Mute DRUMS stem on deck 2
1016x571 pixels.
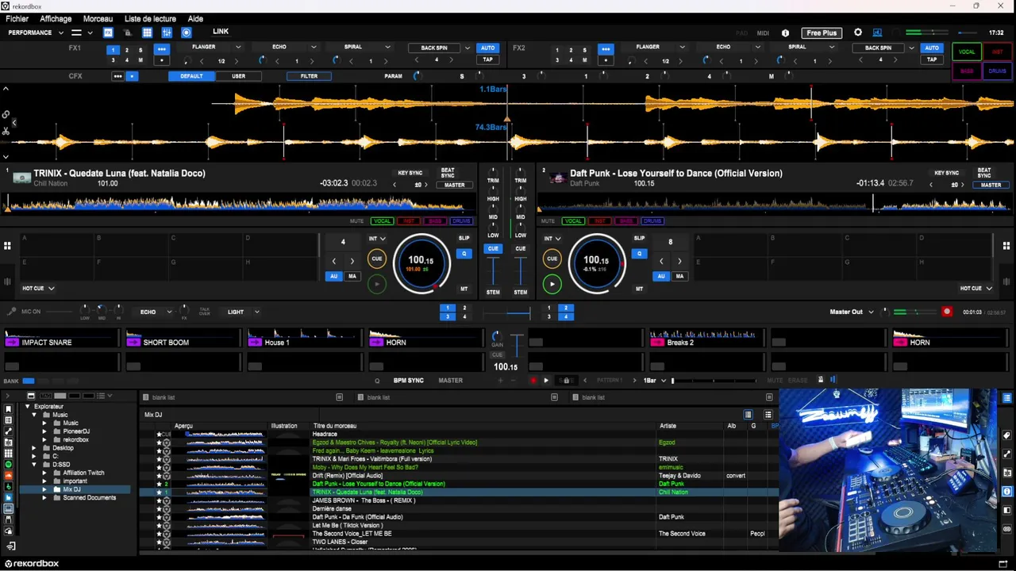click(652, 221)
